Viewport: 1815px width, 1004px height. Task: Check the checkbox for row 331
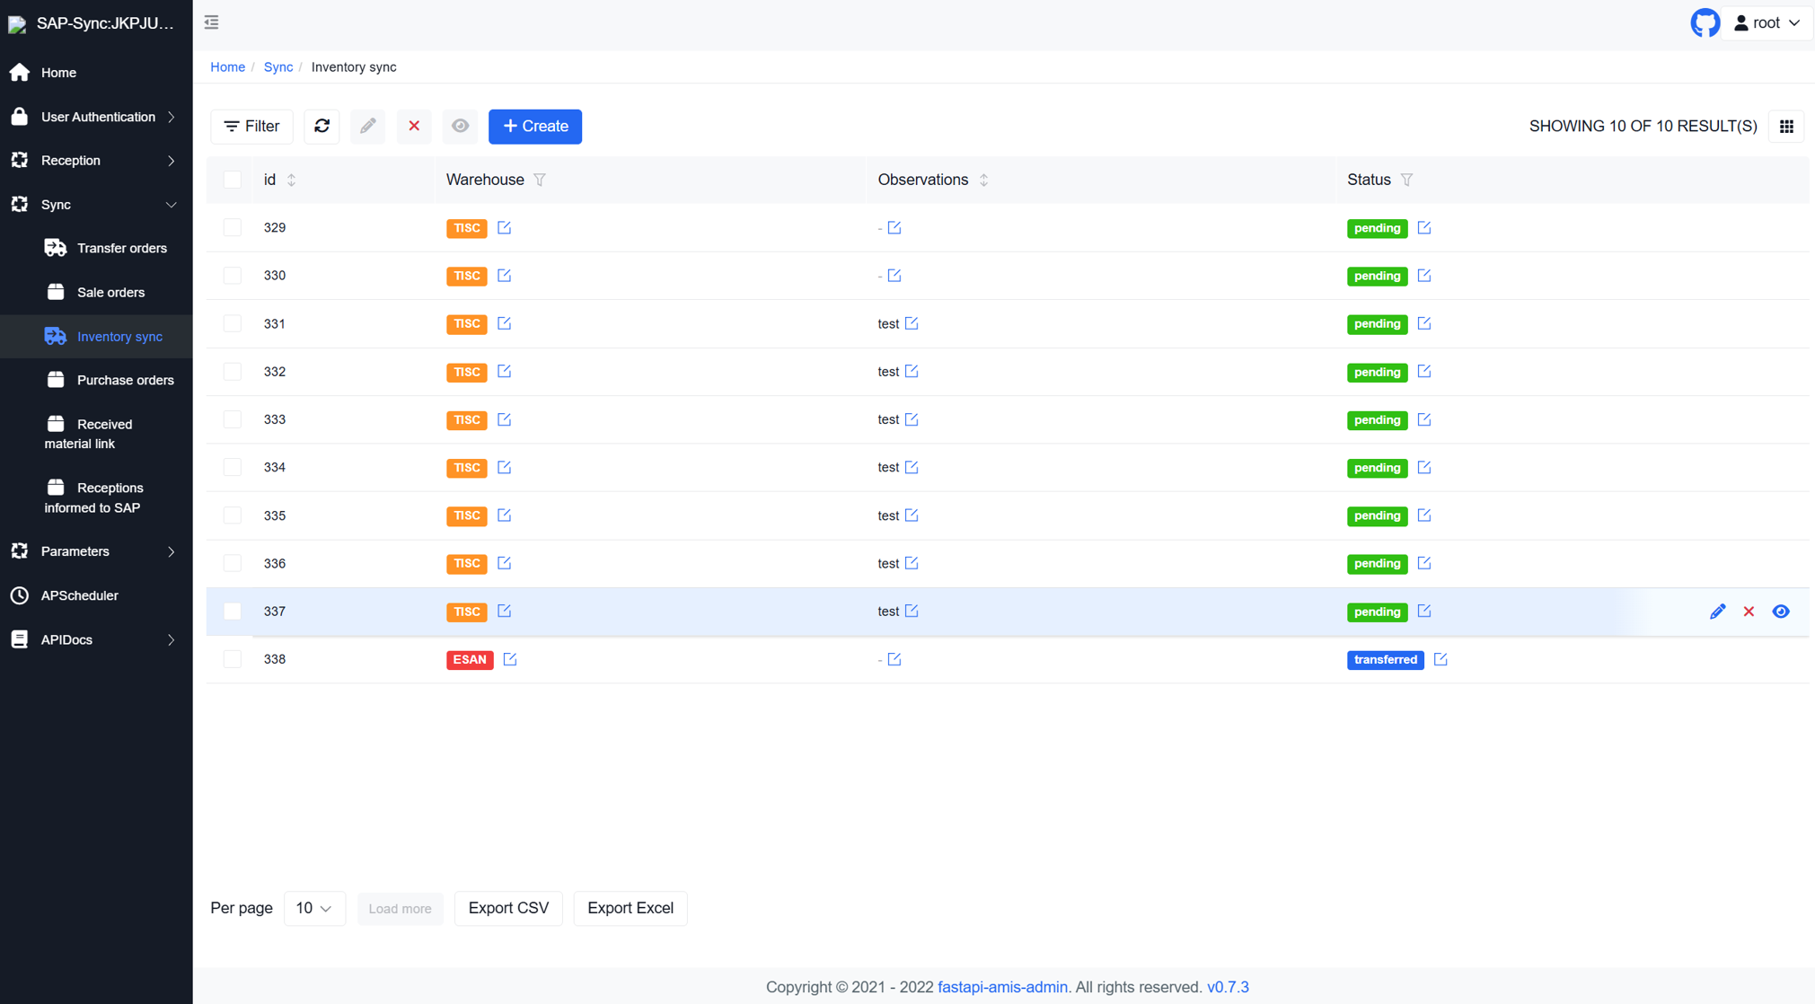[x=233, y=323]
